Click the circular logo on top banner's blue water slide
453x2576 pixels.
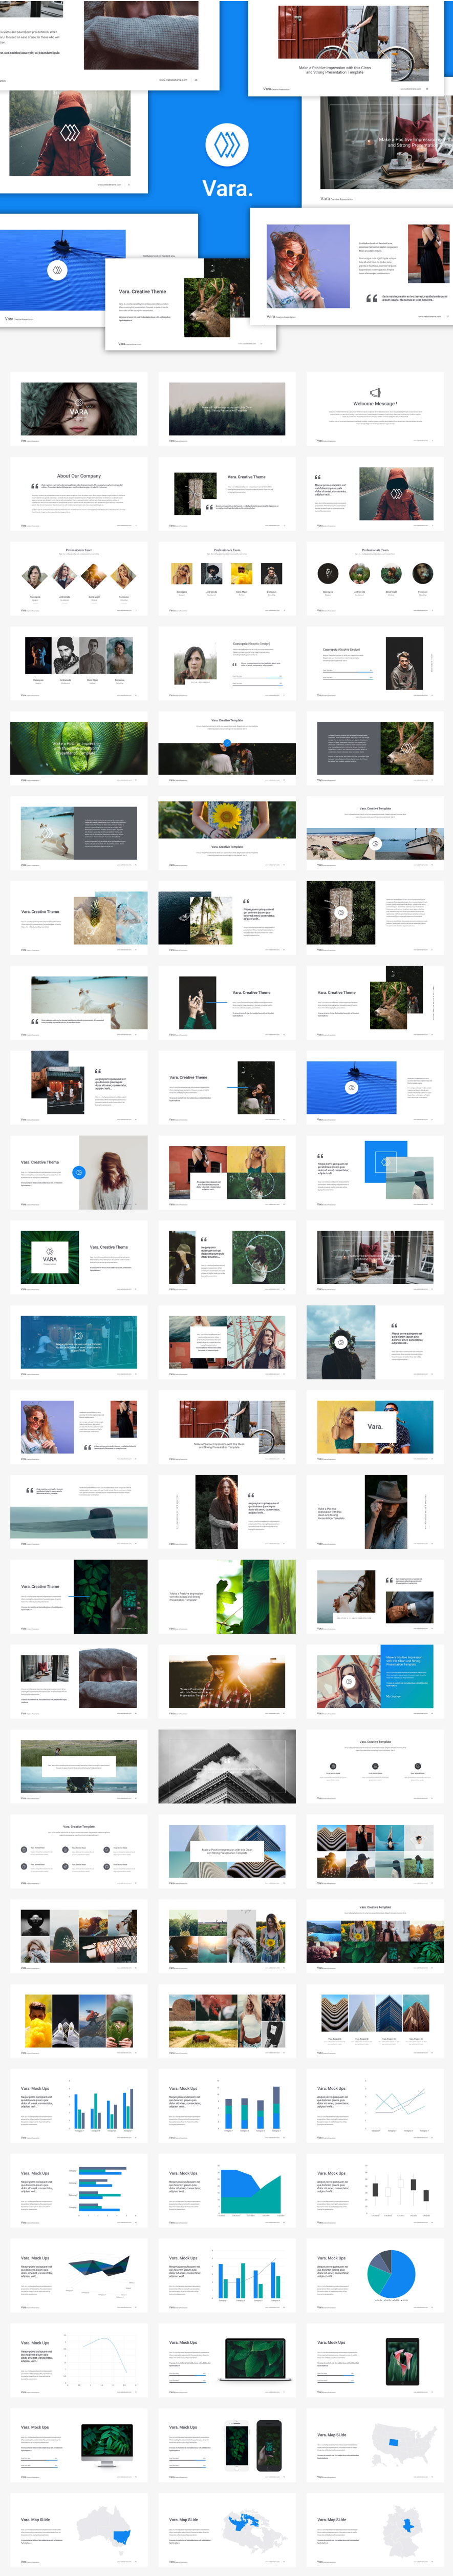point(58,269)
